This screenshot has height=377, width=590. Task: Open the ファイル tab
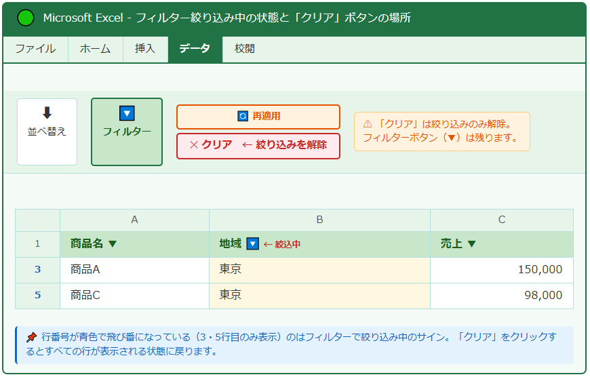[35, 49]
